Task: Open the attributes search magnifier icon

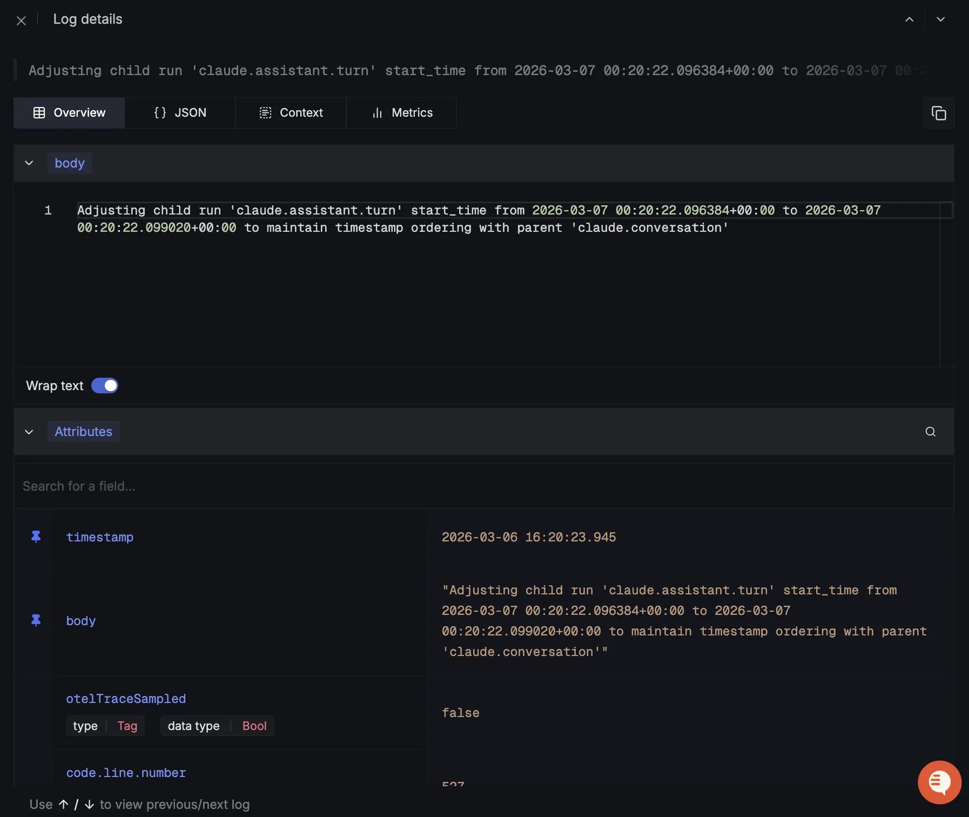Action: pos(930,432)
